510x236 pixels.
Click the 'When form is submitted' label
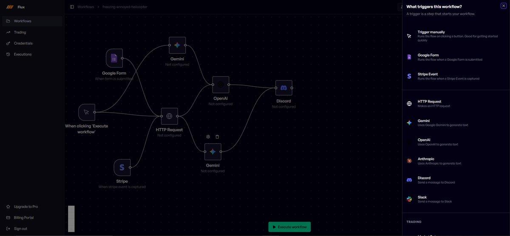pyautogui.click(x=114, y=79)
